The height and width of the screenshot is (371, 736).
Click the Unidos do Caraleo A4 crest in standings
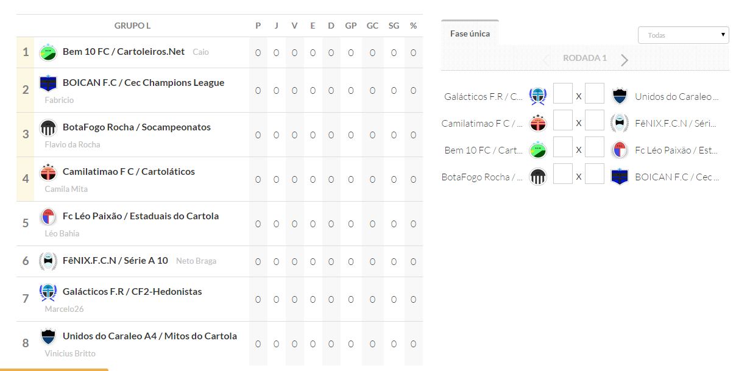point(48,336)
